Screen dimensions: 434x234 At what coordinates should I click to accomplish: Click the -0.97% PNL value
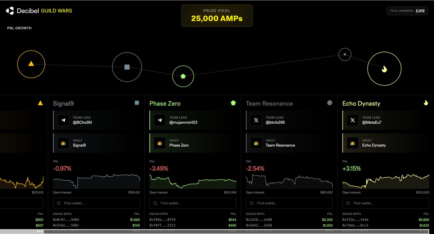62,168
